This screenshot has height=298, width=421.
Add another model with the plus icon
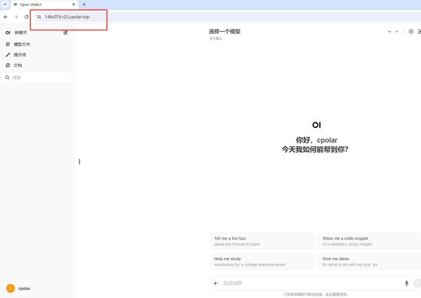pos(397,32)
